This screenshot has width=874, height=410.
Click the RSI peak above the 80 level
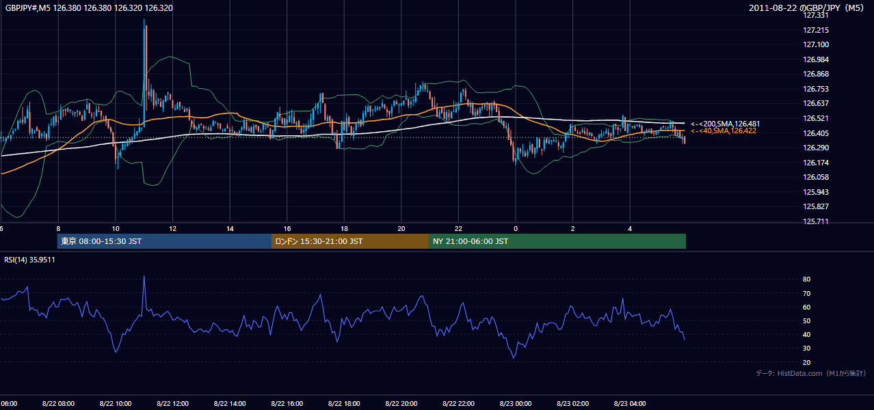pos(144,277)
